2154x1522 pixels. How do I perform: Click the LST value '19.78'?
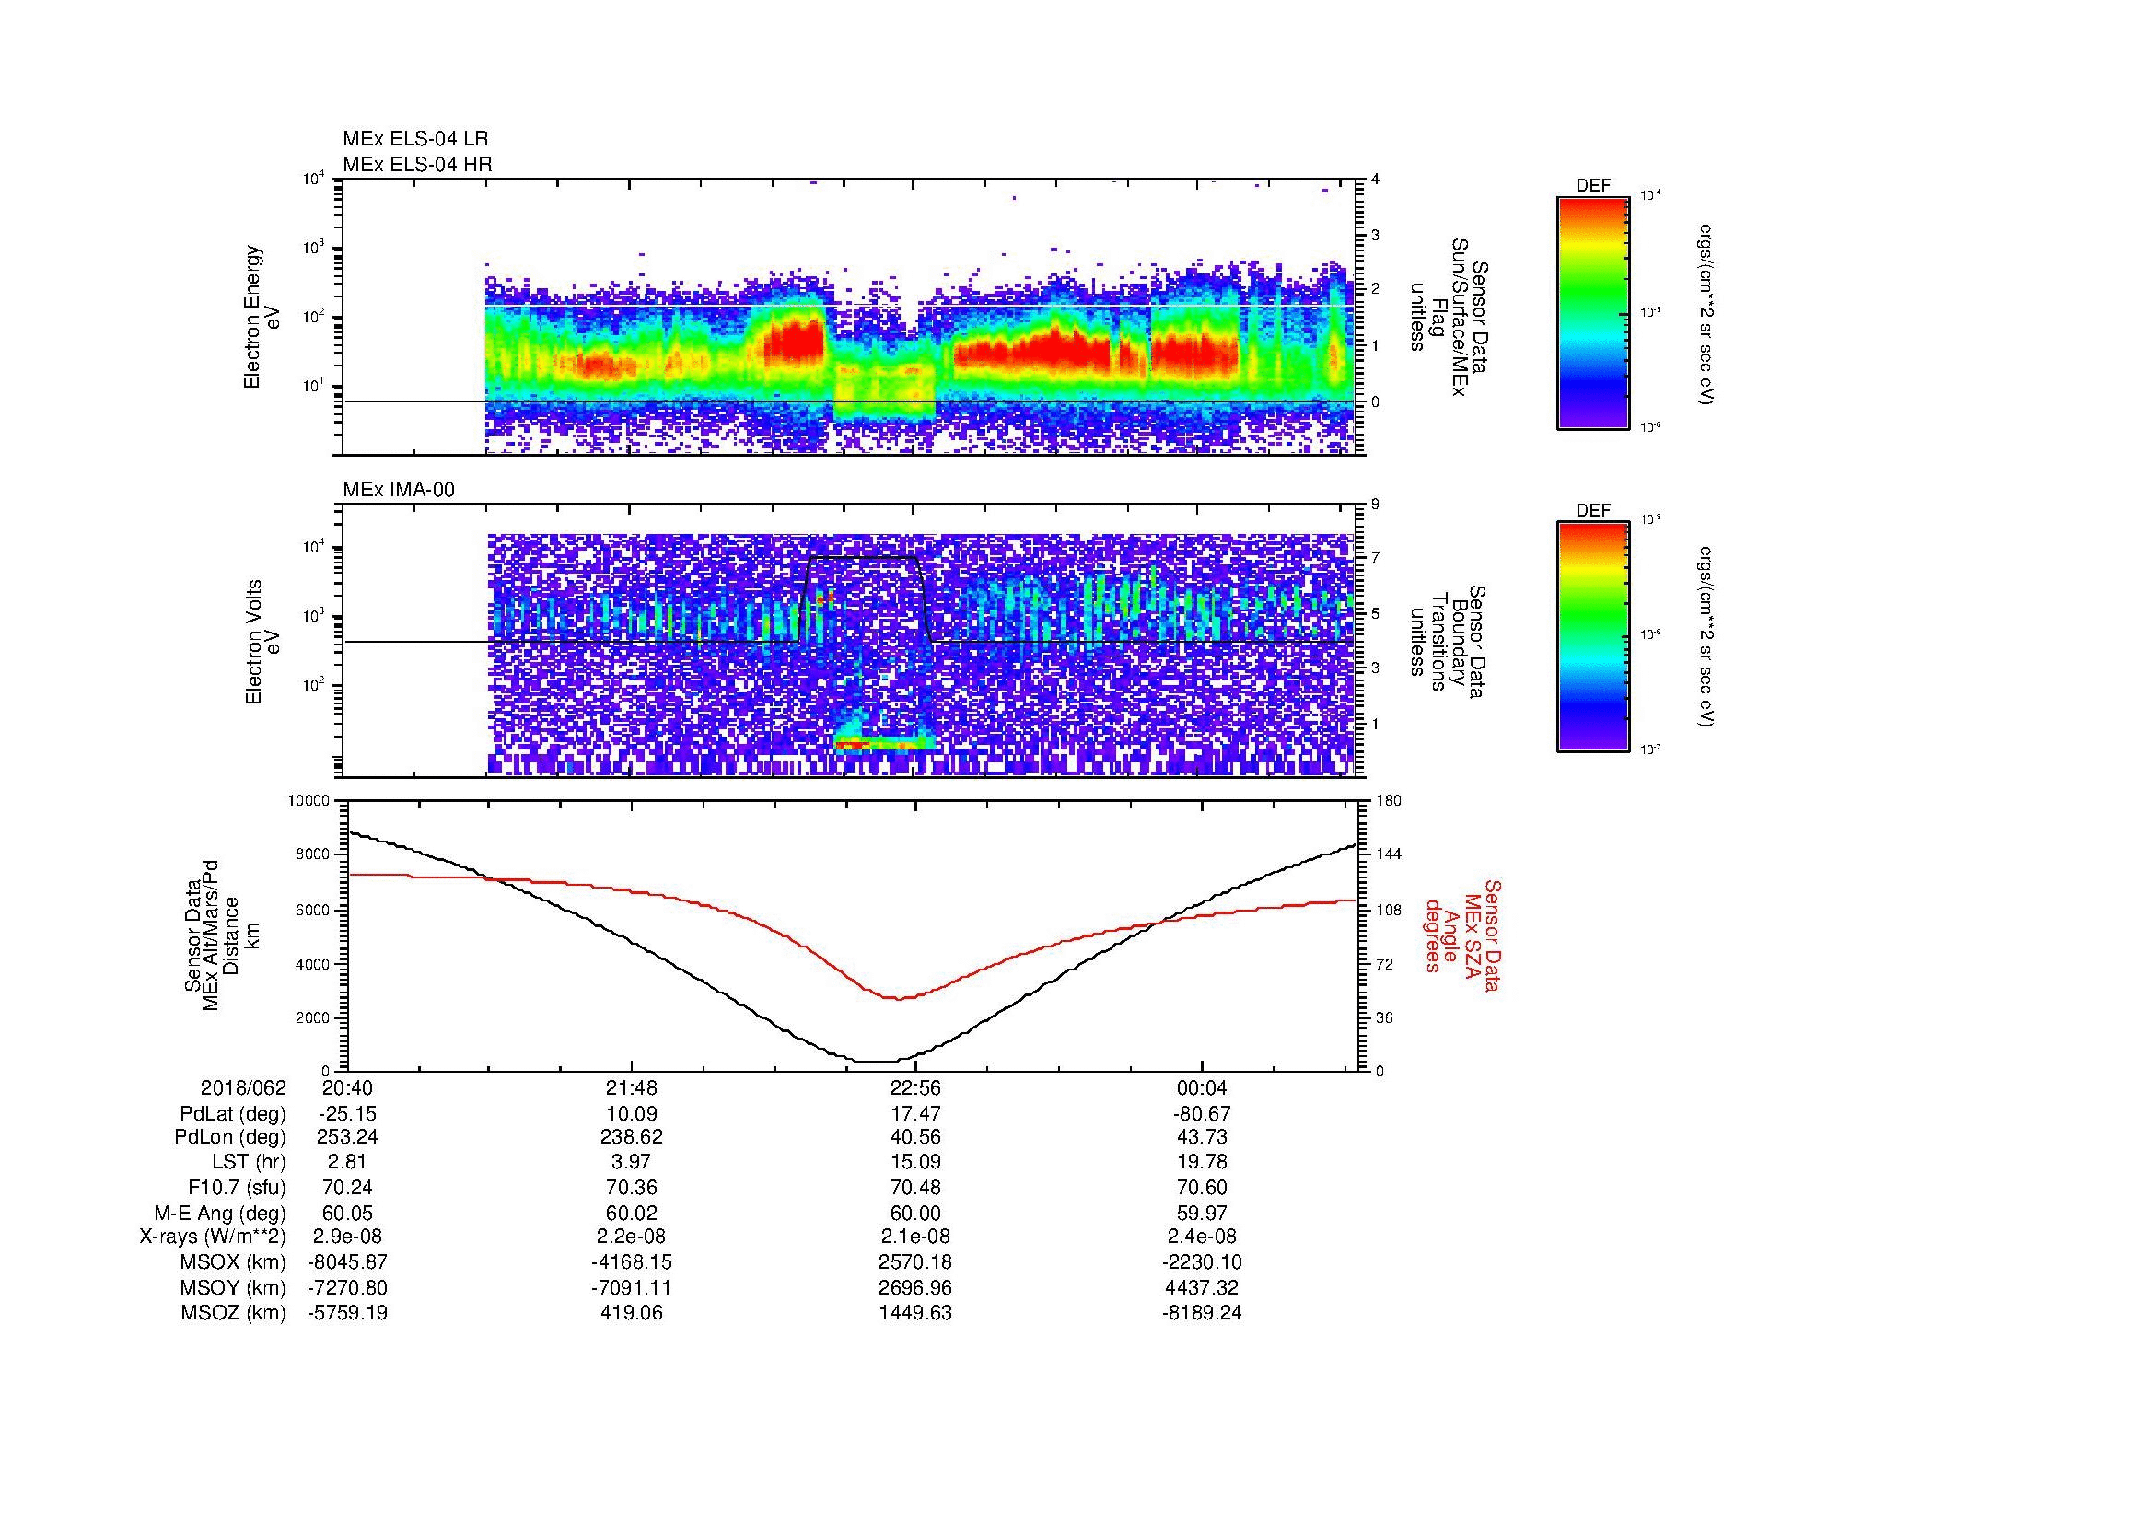(1201, 1163)
